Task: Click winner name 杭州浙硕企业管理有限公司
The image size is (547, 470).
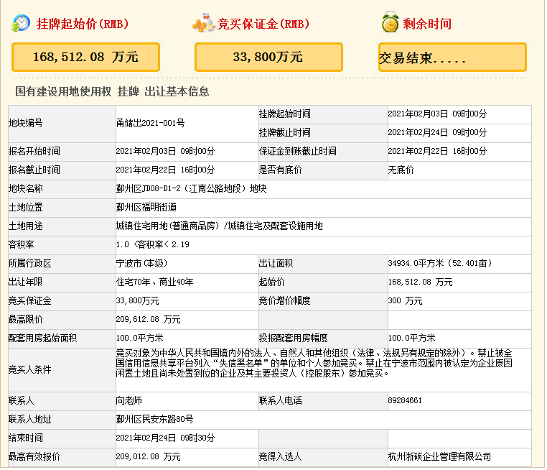Action: (x=439, y=457)
